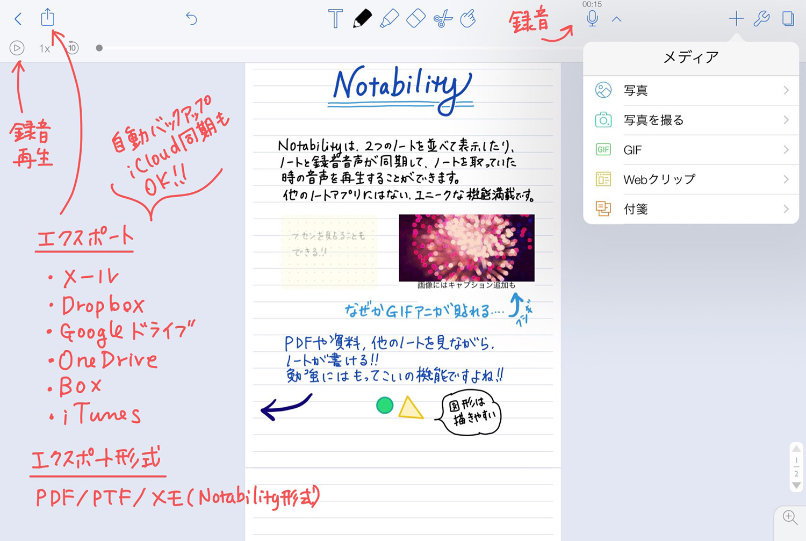Click the 写真 photo library icon
The image size is (806, 541).
(x=603, y=90)
